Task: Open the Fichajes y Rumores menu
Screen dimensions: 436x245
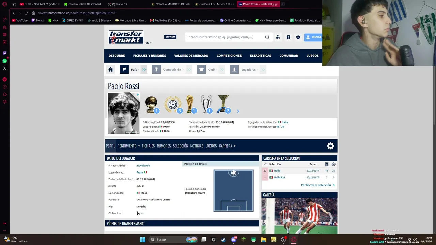Action: [150, 56]
